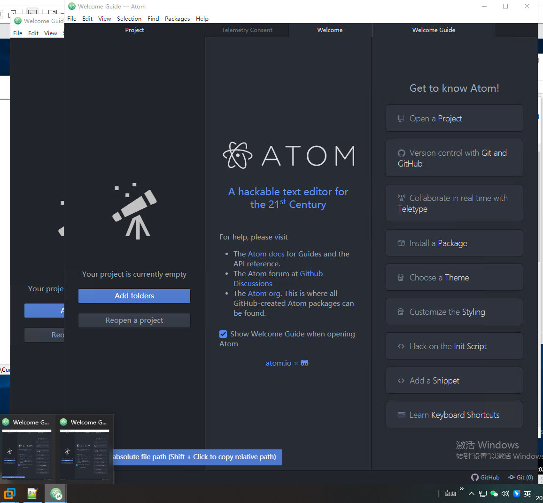Click the Add folders button

pyautogui.click(x=134, y=296)
